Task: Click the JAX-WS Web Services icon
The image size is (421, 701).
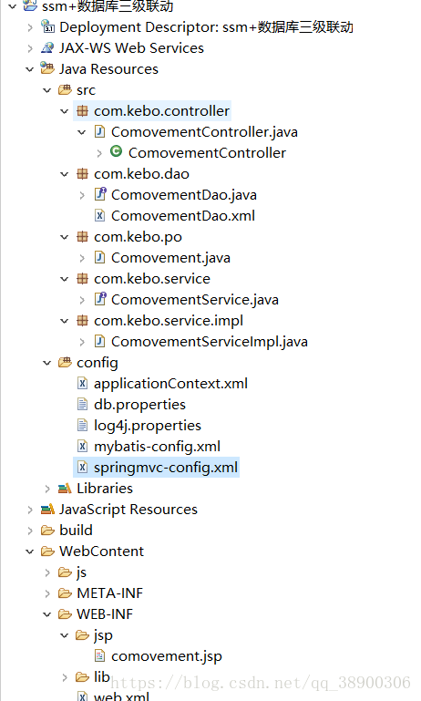Action: 47,47
